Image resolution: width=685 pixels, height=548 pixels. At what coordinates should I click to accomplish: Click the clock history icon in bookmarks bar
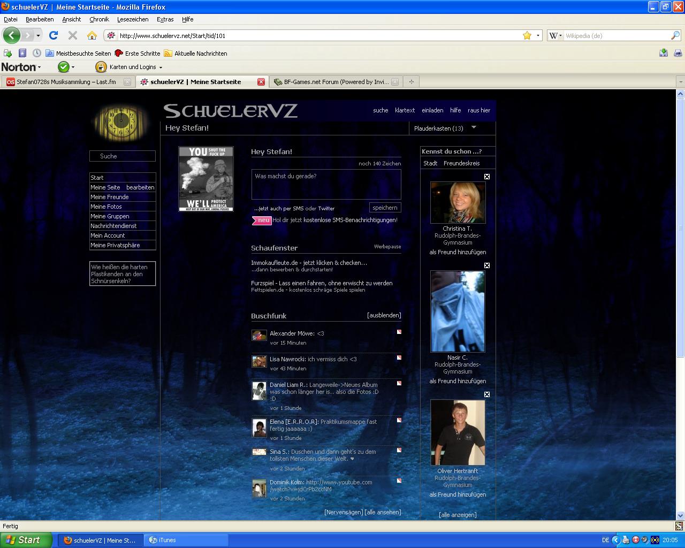coord(37,53)
